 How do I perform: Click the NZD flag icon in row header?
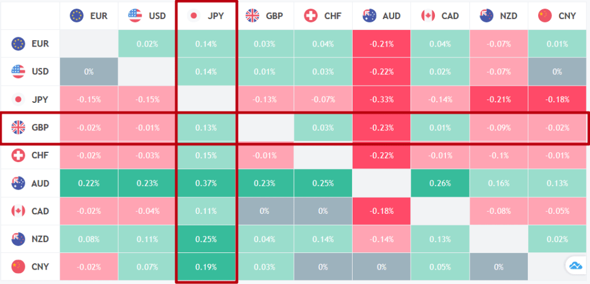(x=18, y=239)
